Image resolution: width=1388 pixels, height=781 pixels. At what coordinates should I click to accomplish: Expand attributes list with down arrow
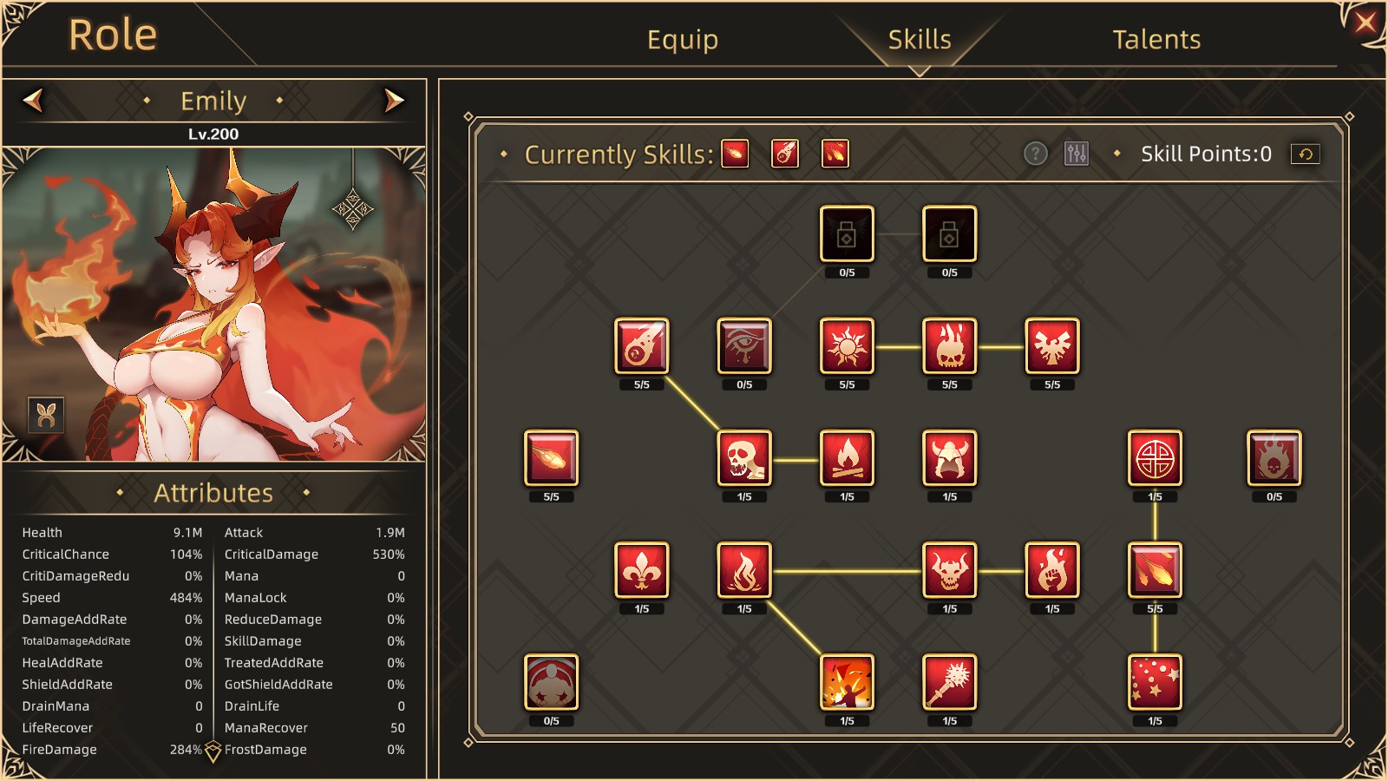tap(213, 751)
